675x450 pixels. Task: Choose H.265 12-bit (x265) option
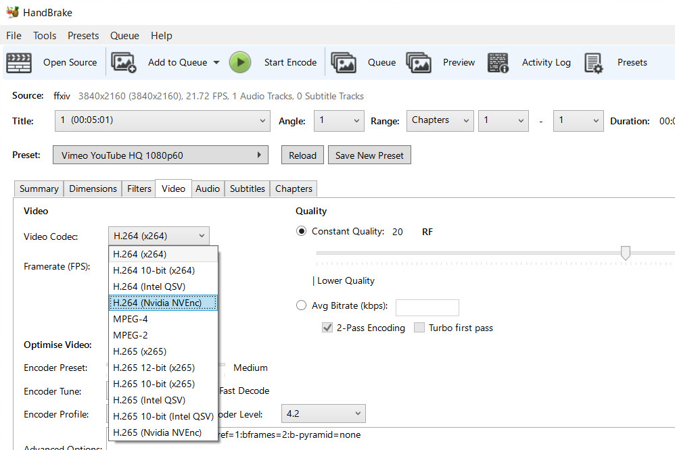coord(163,368)
